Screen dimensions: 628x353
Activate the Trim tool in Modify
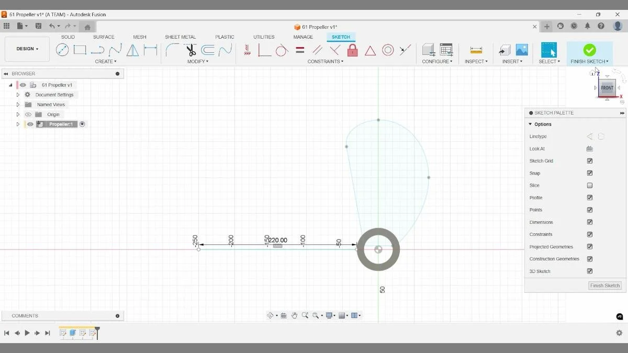(190, 51)
